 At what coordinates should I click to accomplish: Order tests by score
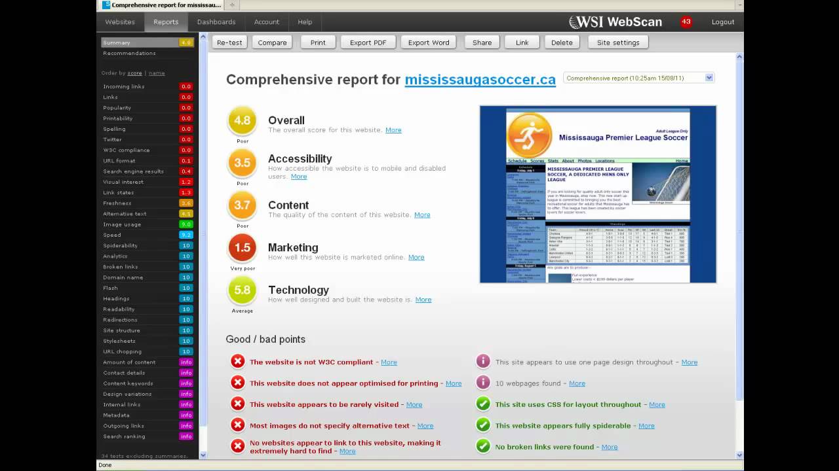[x=134, y=73]
